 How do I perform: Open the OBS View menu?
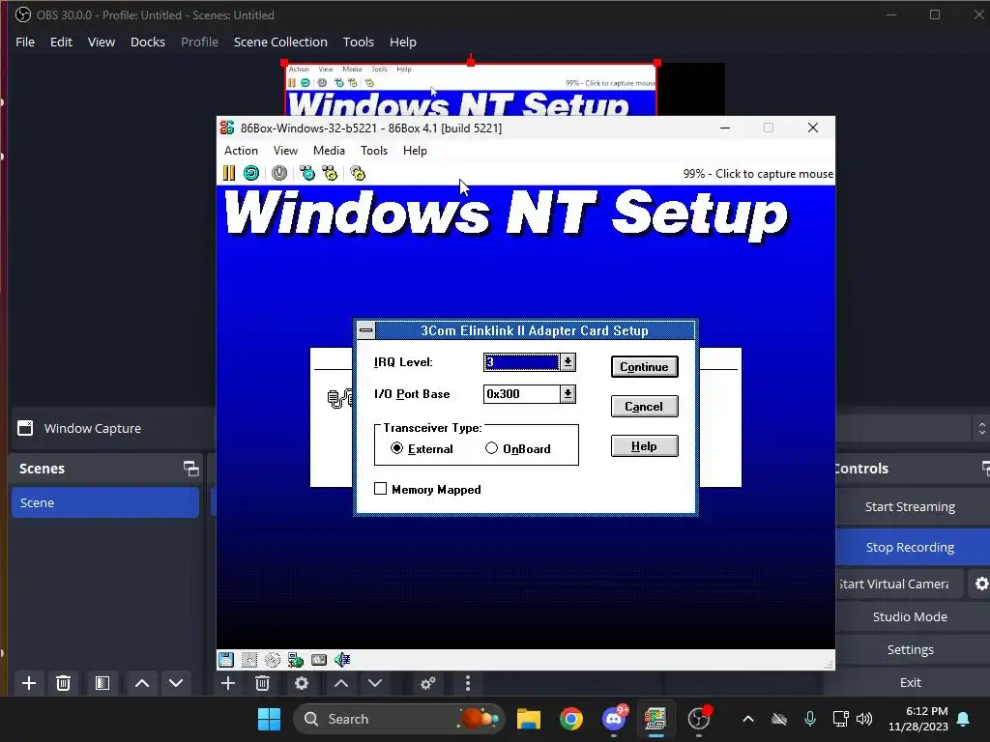(x=101, y=42)
